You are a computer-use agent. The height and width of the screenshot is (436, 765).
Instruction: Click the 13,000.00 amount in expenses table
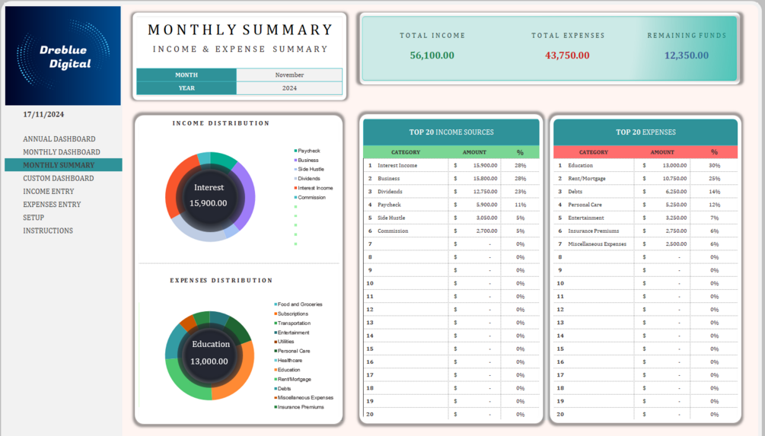tap(674, 165)
